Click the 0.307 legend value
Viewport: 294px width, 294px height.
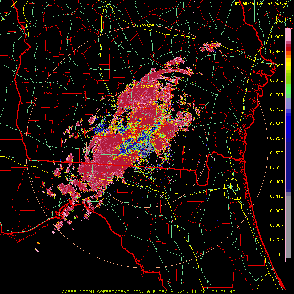point(277,225)
